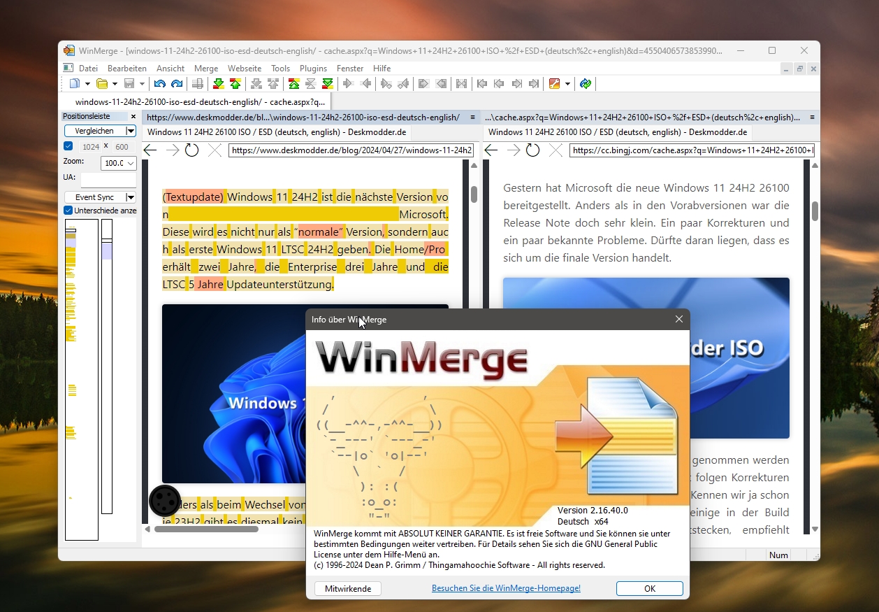Viewport: 879px width, 612px height.
Task: Click the left pane URL address field
Action: [351, 150]
